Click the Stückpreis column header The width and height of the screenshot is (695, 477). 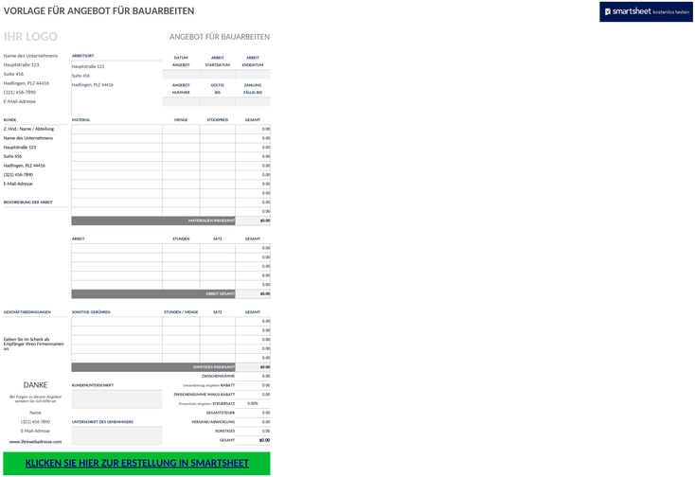click(218, 120)
